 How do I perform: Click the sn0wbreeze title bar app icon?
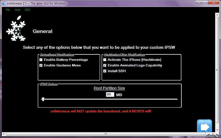[4, 3]
